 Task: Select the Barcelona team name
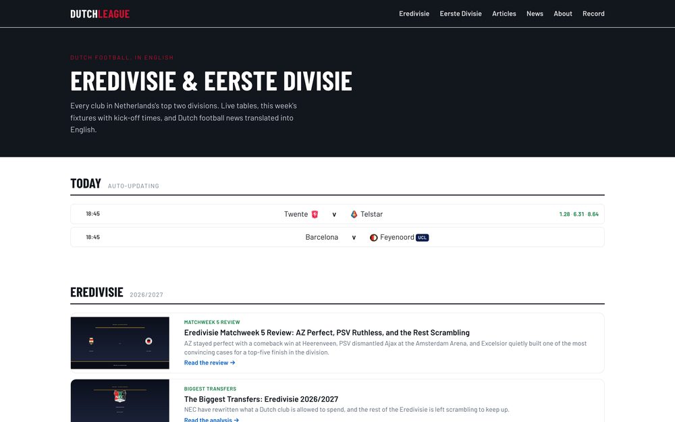tap(321, 237)
